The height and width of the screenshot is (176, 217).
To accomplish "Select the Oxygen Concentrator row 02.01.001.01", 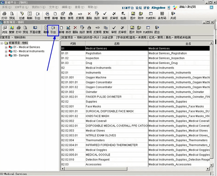I will coord(99,82).
